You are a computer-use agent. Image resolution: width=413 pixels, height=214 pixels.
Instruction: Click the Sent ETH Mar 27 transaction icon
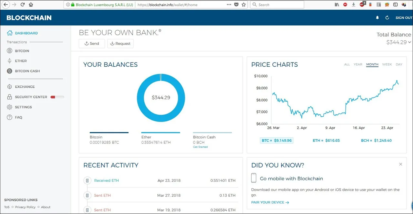click(x=87, y=195)
